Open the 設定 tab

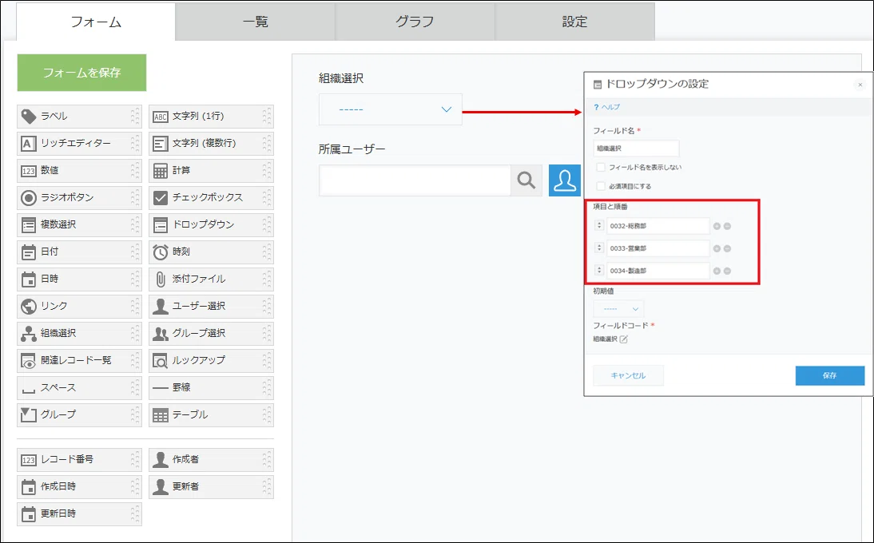[x=574, y=22]
